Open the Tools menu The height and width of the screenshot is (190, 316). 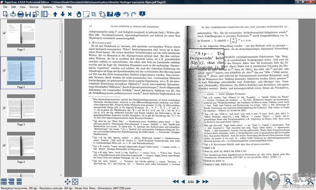(x=59, y=7)
